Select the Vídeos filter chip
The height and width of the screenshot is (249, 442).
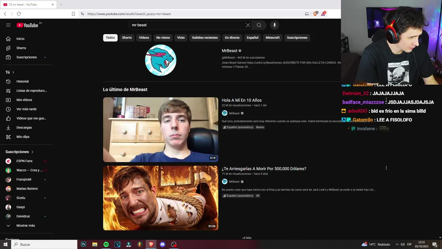tap(144, 38)
